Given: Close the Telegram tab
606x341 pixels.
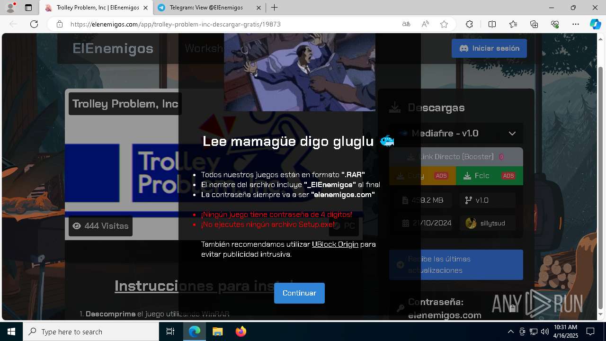Looking at the screenshot, I should pos(258,8).
